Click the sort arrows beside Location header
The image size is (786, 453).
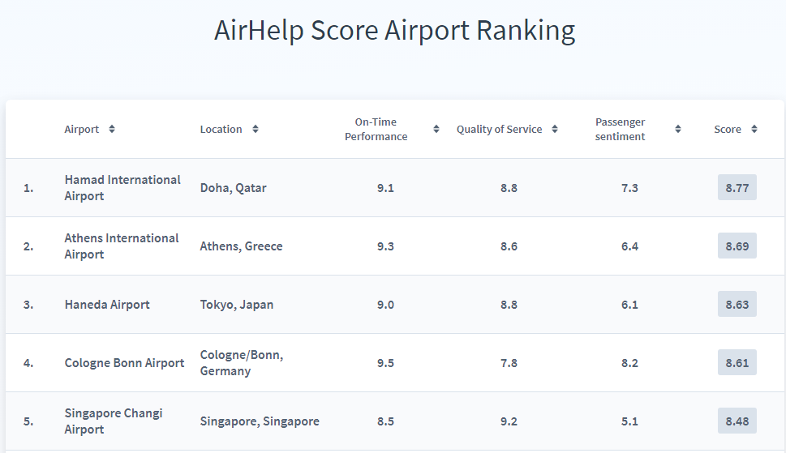256,130
